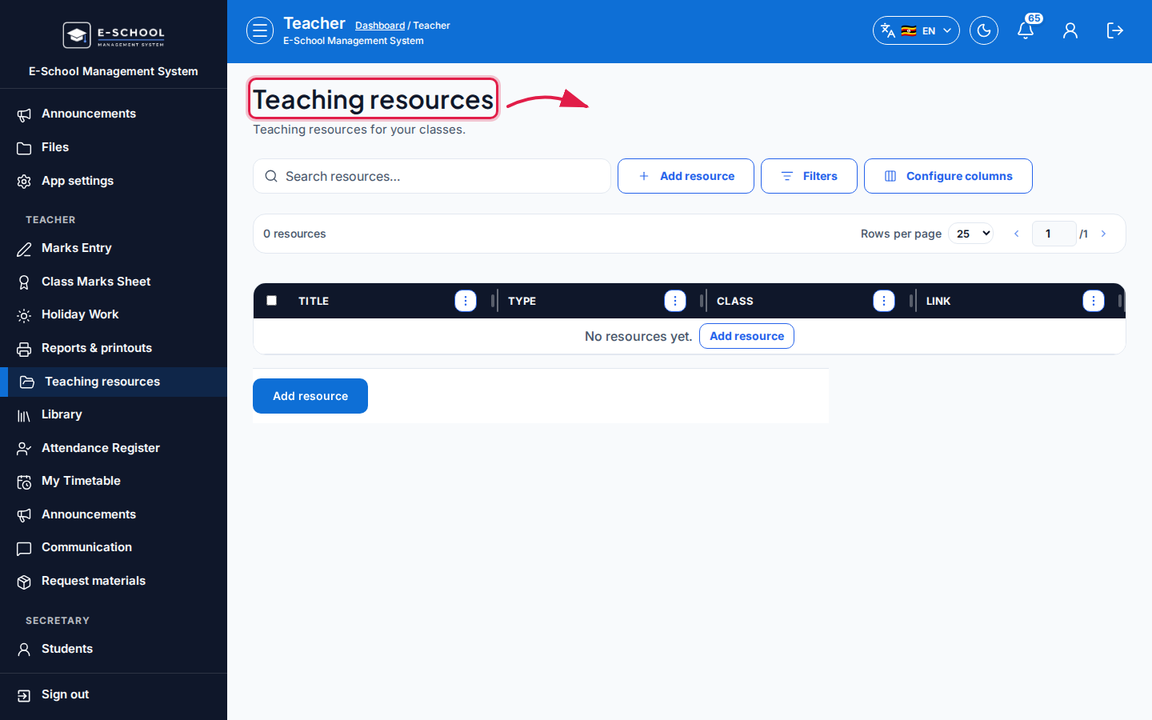
Task: Open Reports & printouts
Action: (x=114, y=348)
